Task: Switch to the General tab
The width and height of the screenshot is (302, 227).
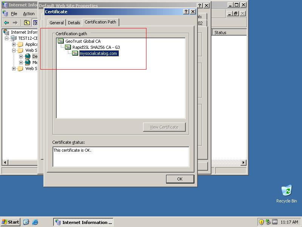Action: [57, 23]
